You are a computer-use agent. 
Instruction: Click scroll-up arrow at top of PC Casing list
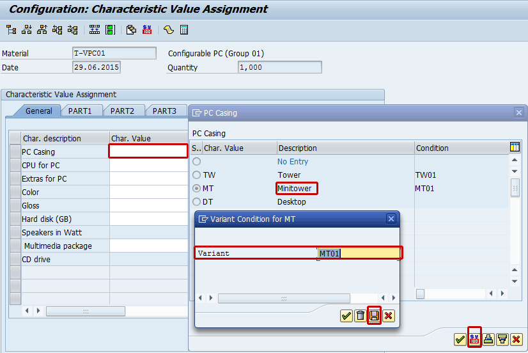(x=515, y=160)
